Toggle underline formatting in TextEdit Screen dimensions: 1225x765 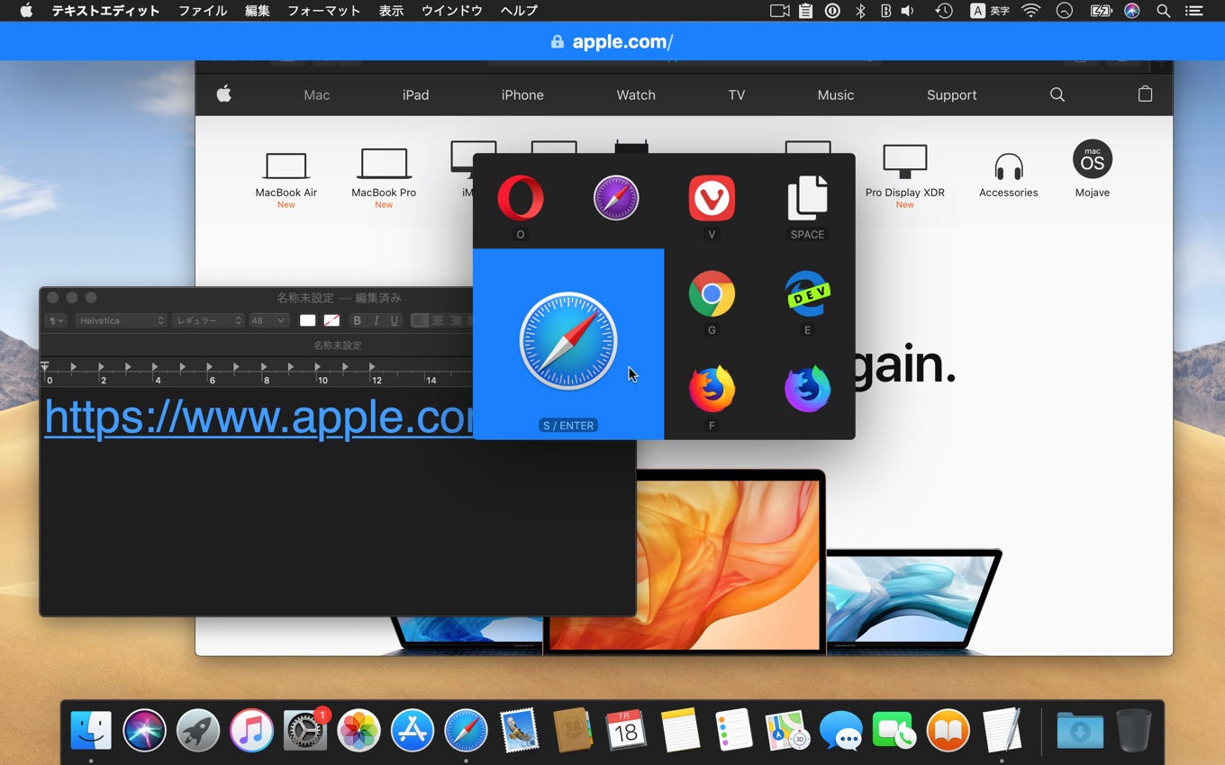(395, 320)
